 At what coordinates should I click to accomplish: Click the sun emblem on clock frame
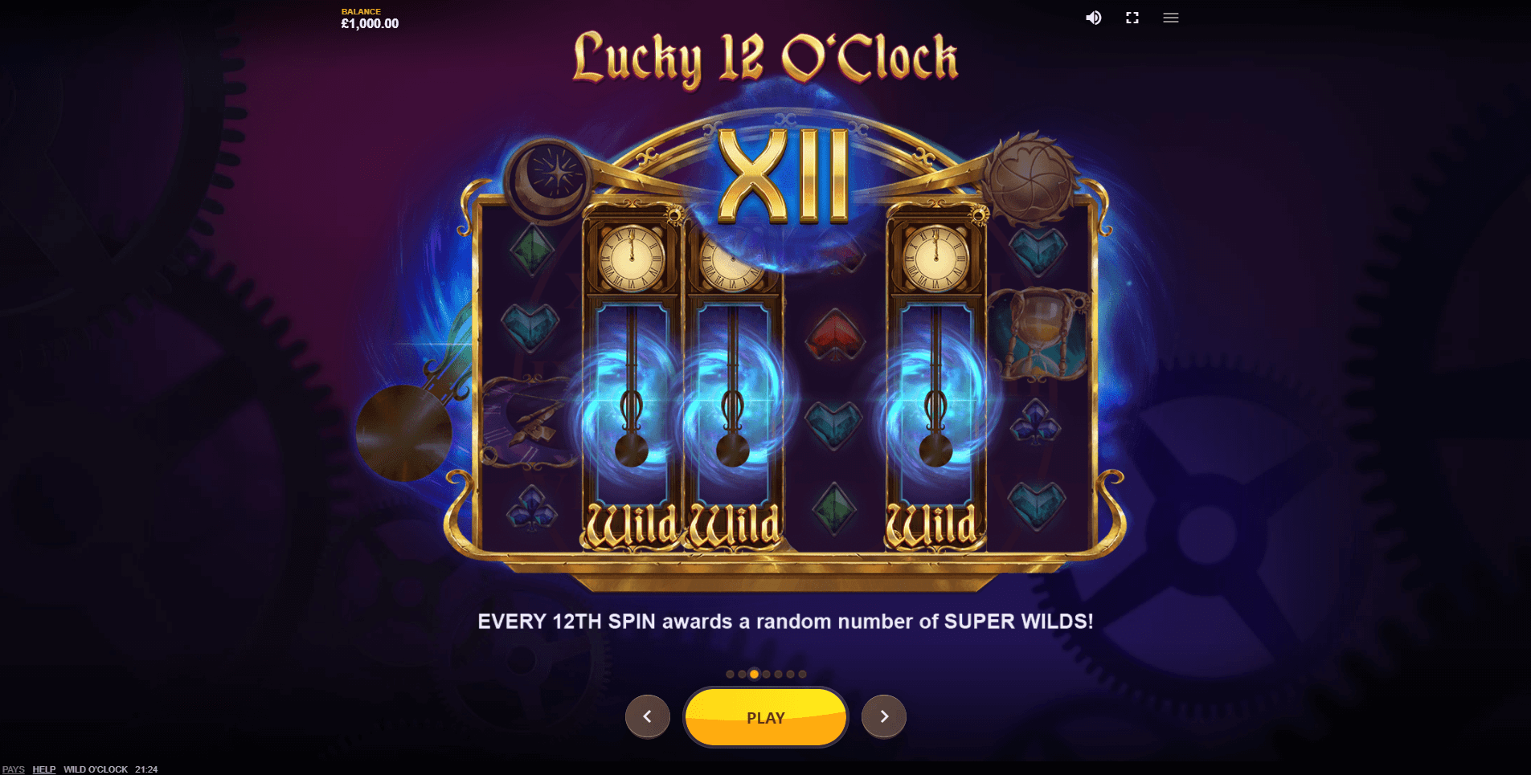[1031, 178]
